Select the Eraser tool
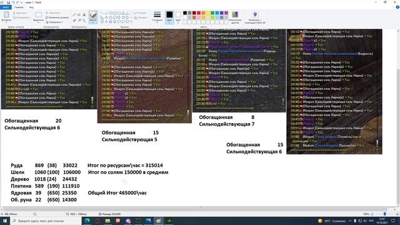 (74, 21)
